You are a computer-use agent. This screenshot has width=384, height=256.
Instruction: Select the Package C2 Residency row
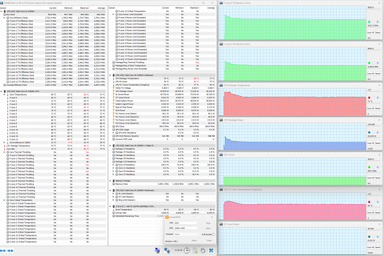pos(162,149)
